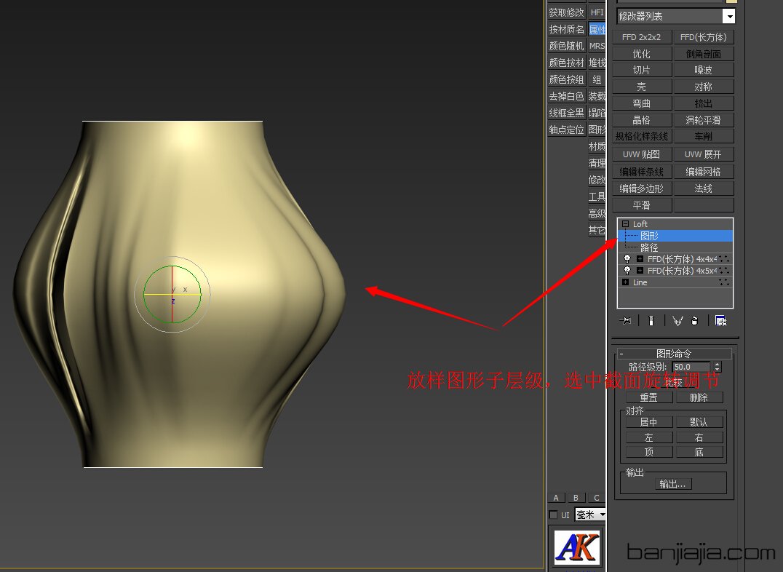Click the 编辑网格 button
This screenshot has width=783, height=572.
[703, 172]
